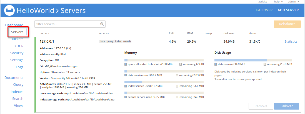The height and width of the screenshot is (114, 305).
Task: Click ADD SERVER in the header
Action: coord(288,10)
